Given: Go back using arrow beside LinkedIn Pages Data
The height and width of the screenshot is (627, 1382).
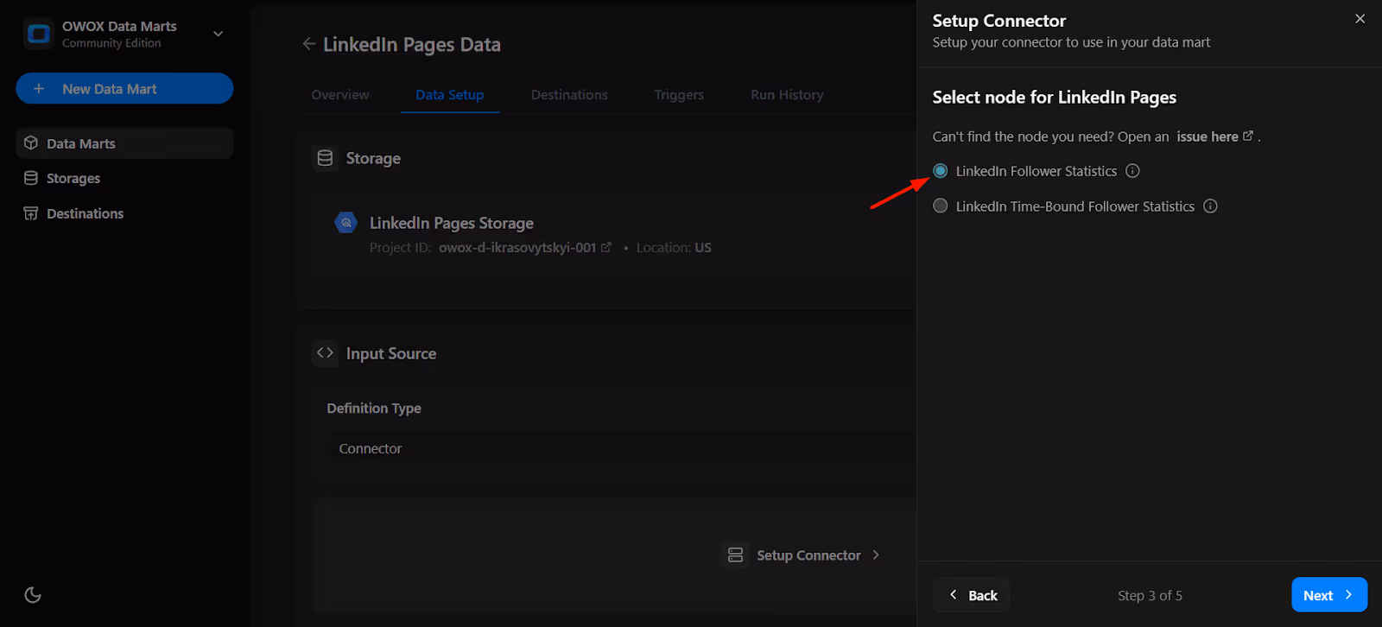Looking at the screenshot, I should [308, 44].
